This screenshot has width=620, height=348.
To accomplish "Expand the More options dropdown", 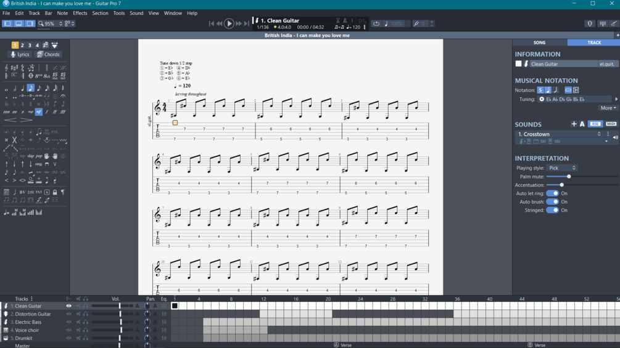I will [608, 108].
